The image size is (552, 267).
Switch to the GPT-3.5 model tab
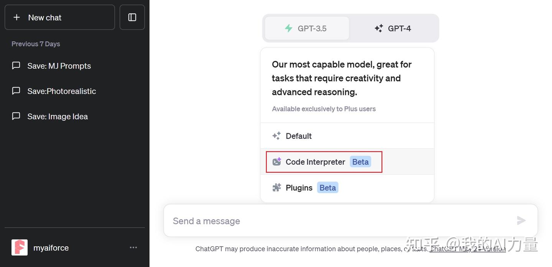coord(307,28)
